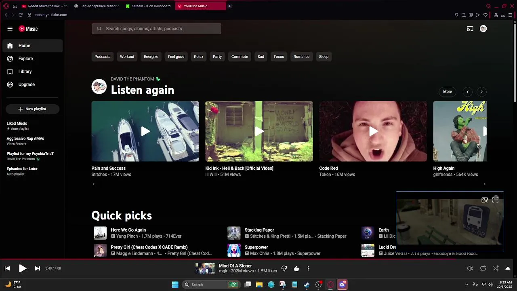Like the Mind Of A Stoner track

(296, 268)
